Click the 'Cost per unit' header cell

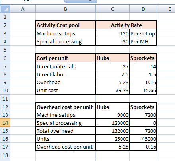click(66, 58)
